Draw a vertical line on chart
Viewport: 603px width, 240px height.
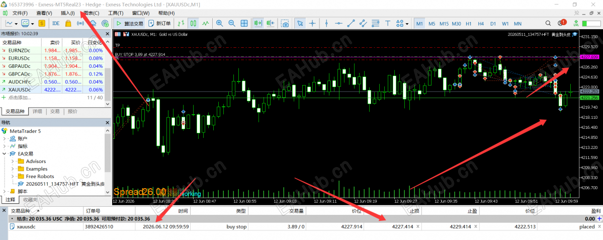[326, 23]
